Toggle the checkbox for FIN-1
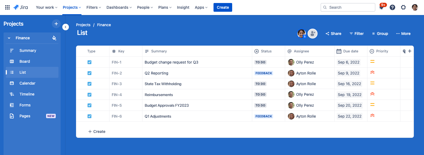 (89, 62)
